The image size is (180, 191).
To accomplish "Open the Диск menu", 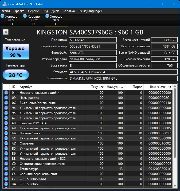I will 55,11.
